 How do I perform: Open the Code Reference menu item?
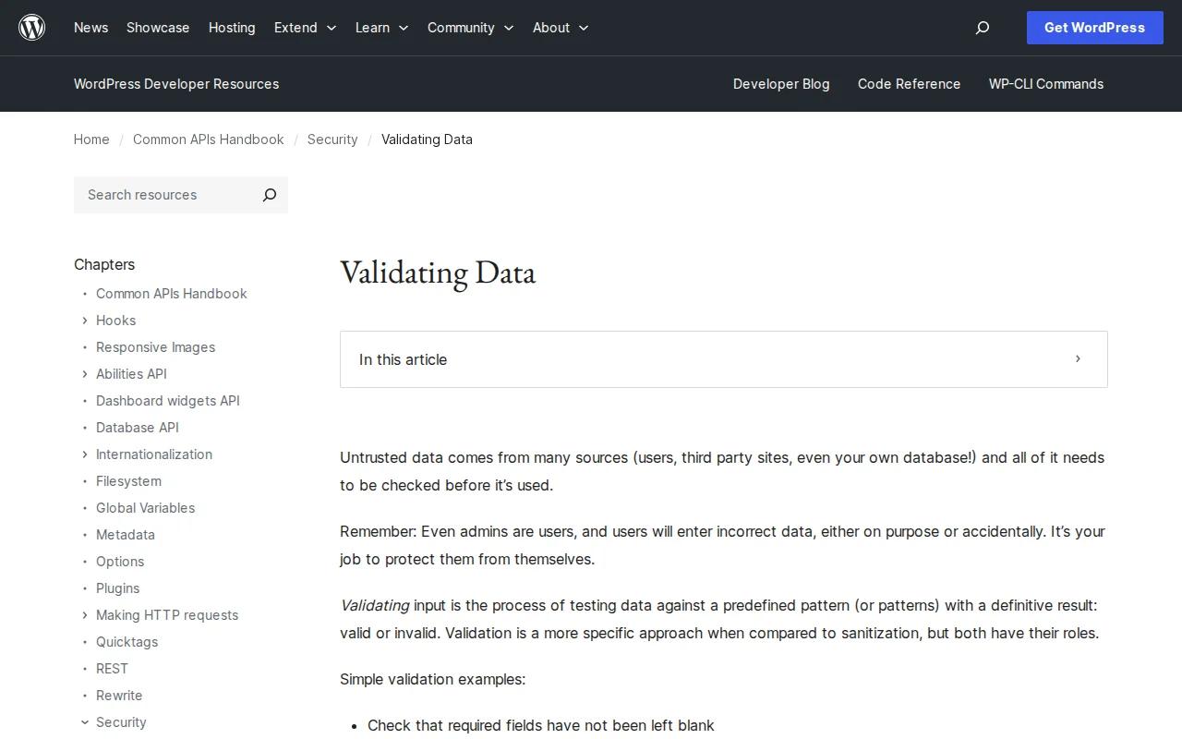point(909,84)
